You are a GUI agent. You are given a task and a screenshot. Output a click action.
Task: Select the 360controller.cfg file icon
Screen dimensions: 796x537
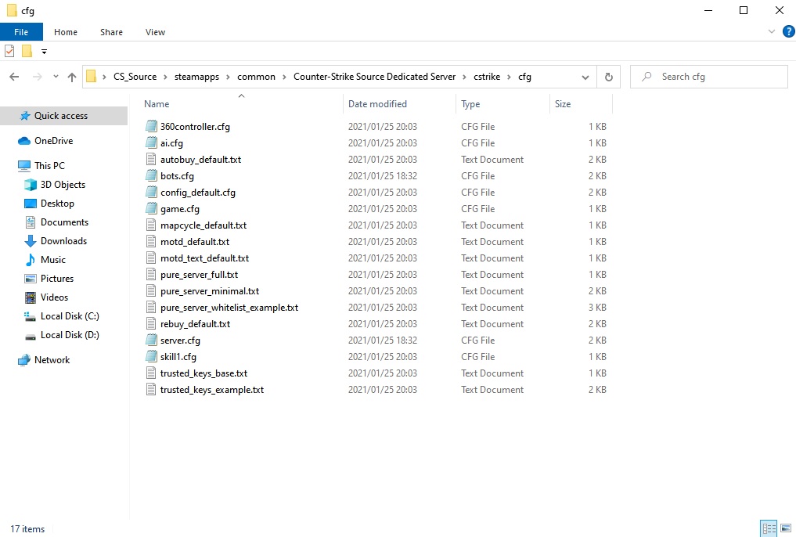(x=151, y=126)
